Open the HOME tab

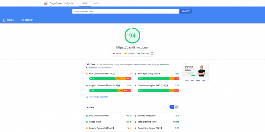click(x=85, y=3)
